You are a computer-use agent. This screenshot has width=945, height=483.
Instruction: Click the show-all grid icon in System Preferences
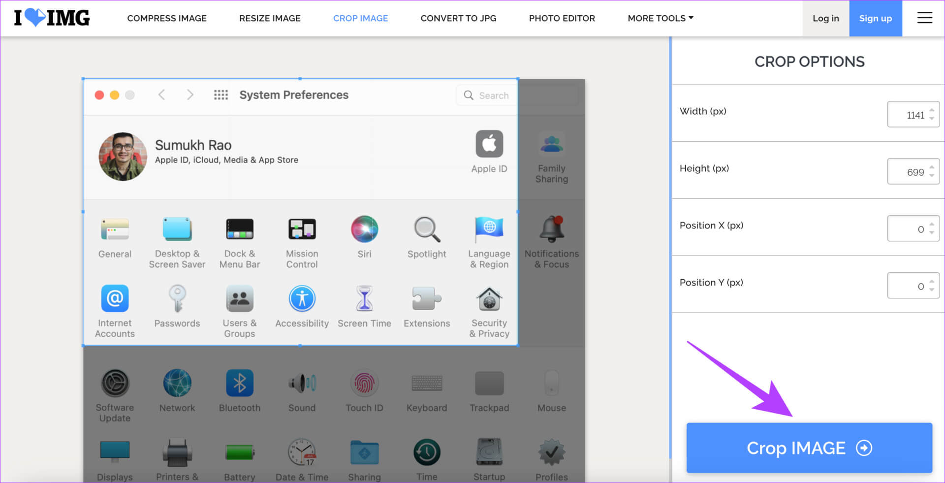click(x=220, y=95)
